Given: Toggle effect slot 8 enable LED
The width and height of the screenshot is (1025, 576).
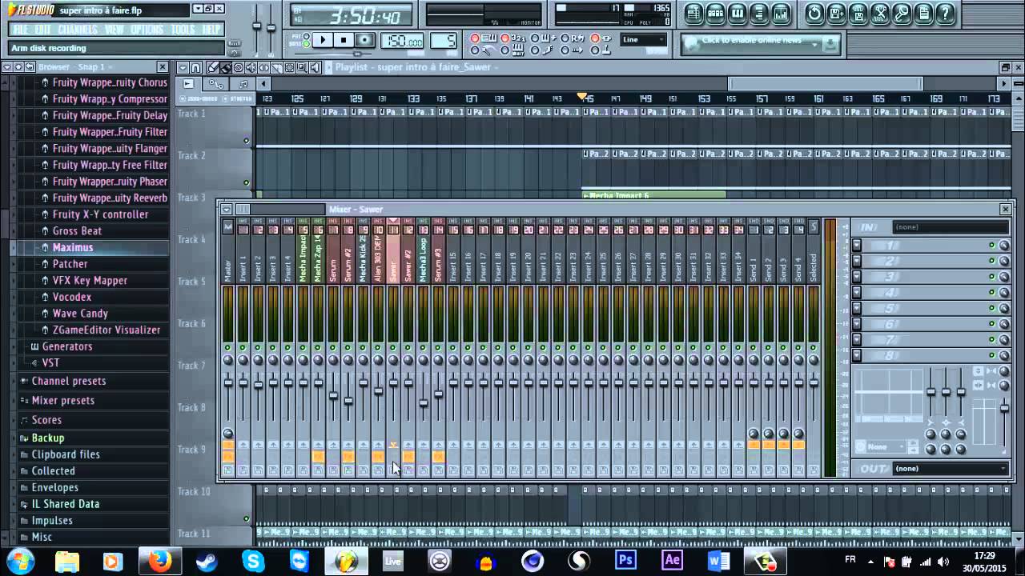Looking at the screenshot, I should point(991,355).
